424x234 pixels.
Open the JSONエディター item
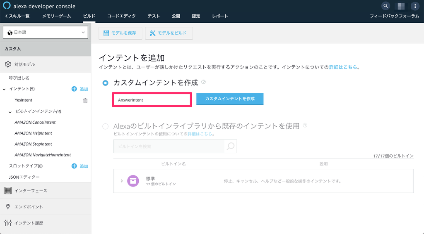click(24, 177)
